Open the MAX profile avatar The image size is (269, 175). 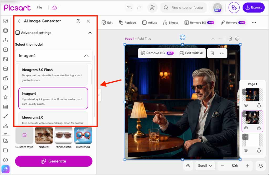tap(217, 8)
